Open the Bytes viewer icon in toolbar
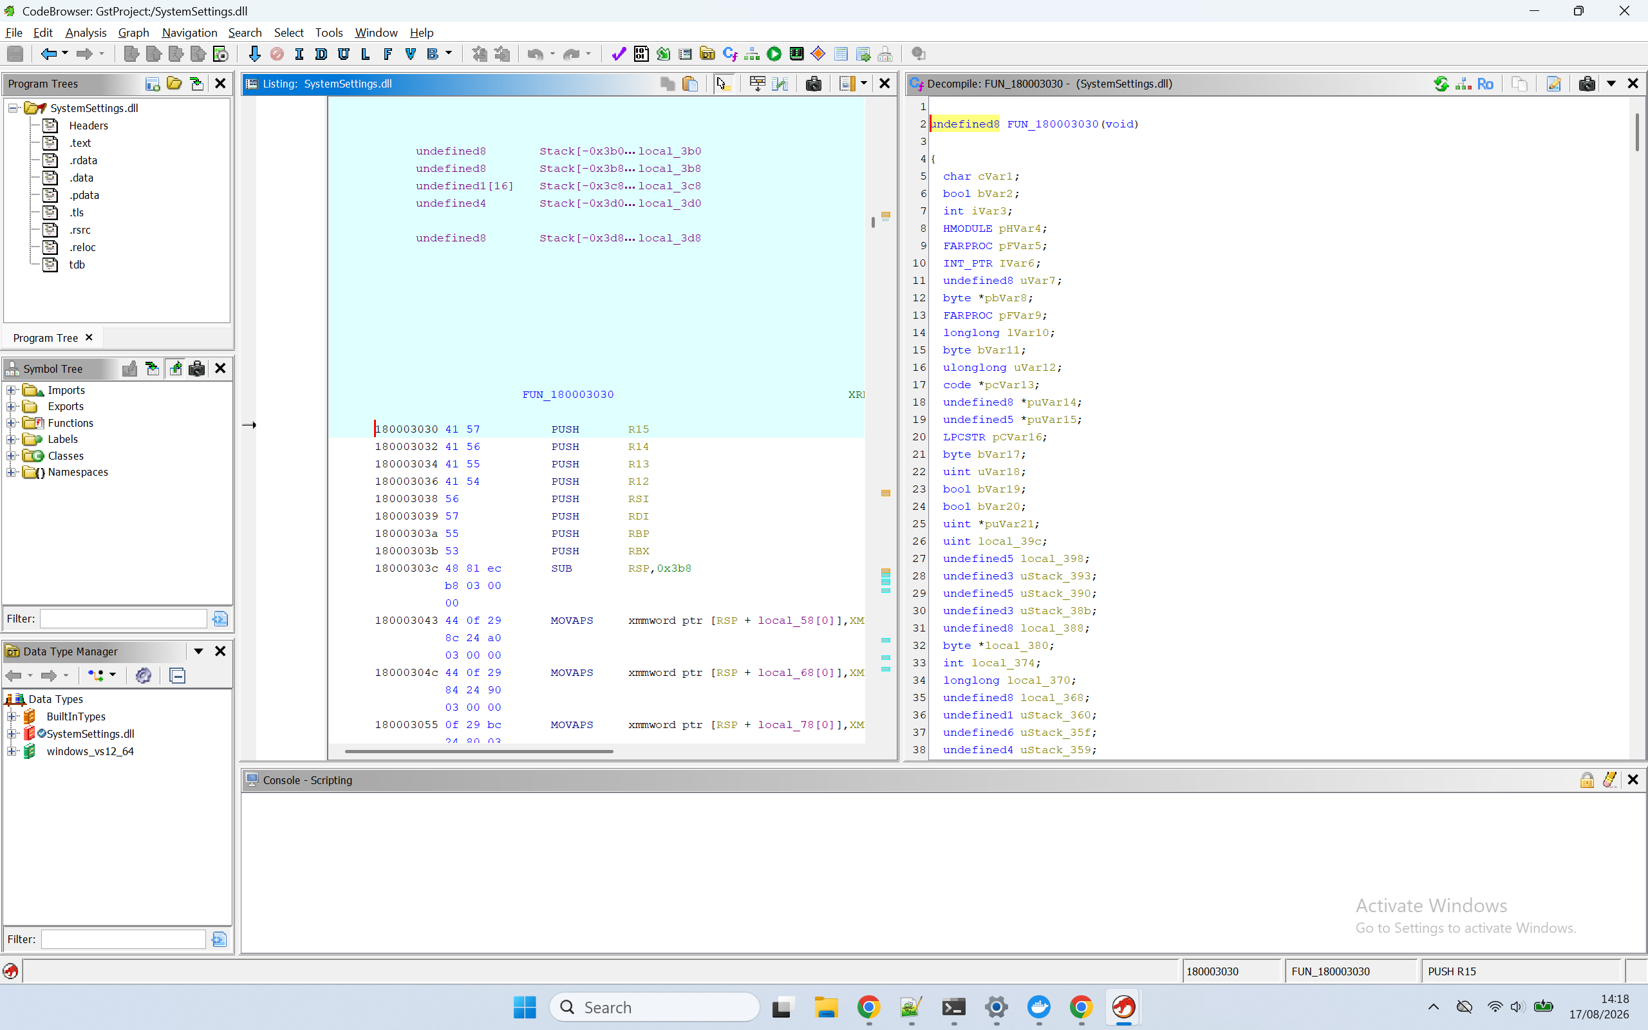Screen dimensions: 1648x1030 pos(641,54)
